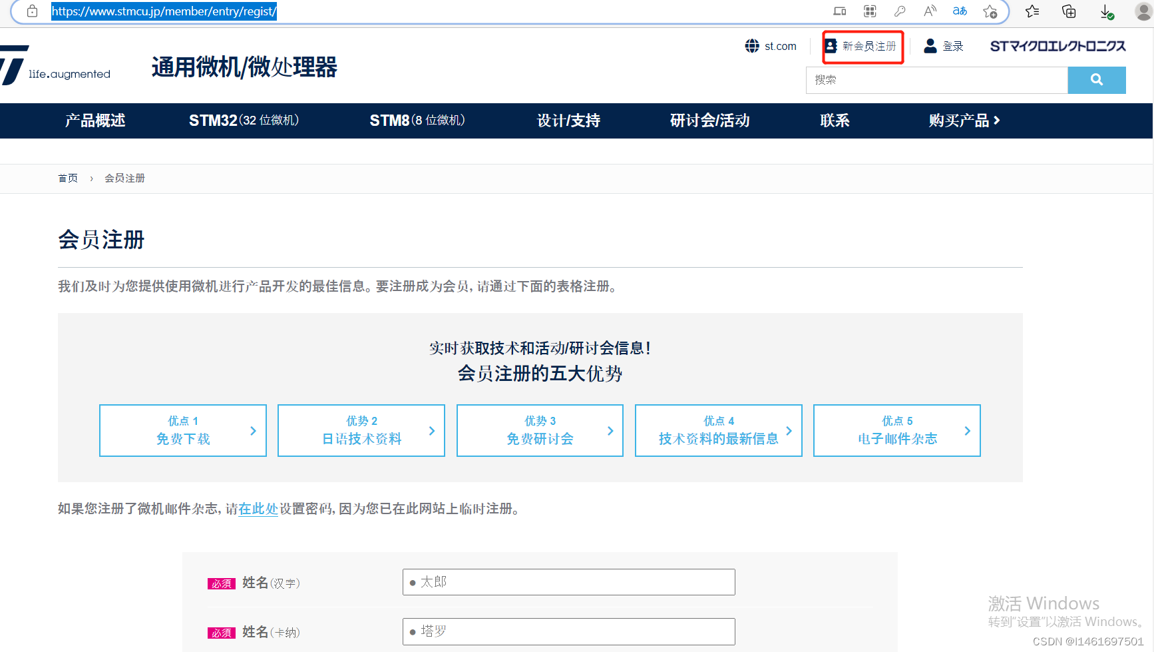Click the 在此处 password setup link

click(258, 509)
